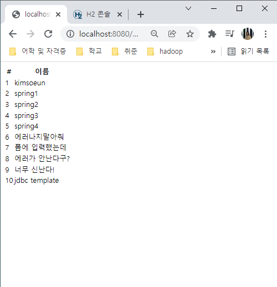Viewport: 277px width, 287px height.
Task: Go back to the previous page
Action: pos(13,34)
